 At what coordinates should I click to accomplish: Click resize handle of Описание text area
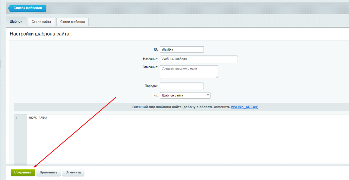pyautogui.click(x=217, y=77)
